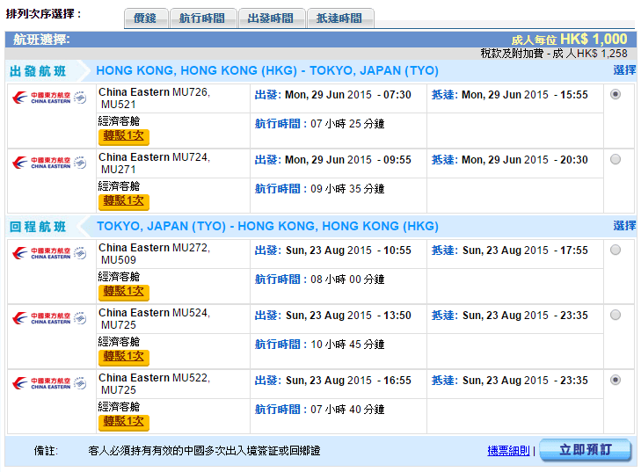641x472 pixels.
Task: Click China Eastern logo for flight MU524
Action: [49, 317]
